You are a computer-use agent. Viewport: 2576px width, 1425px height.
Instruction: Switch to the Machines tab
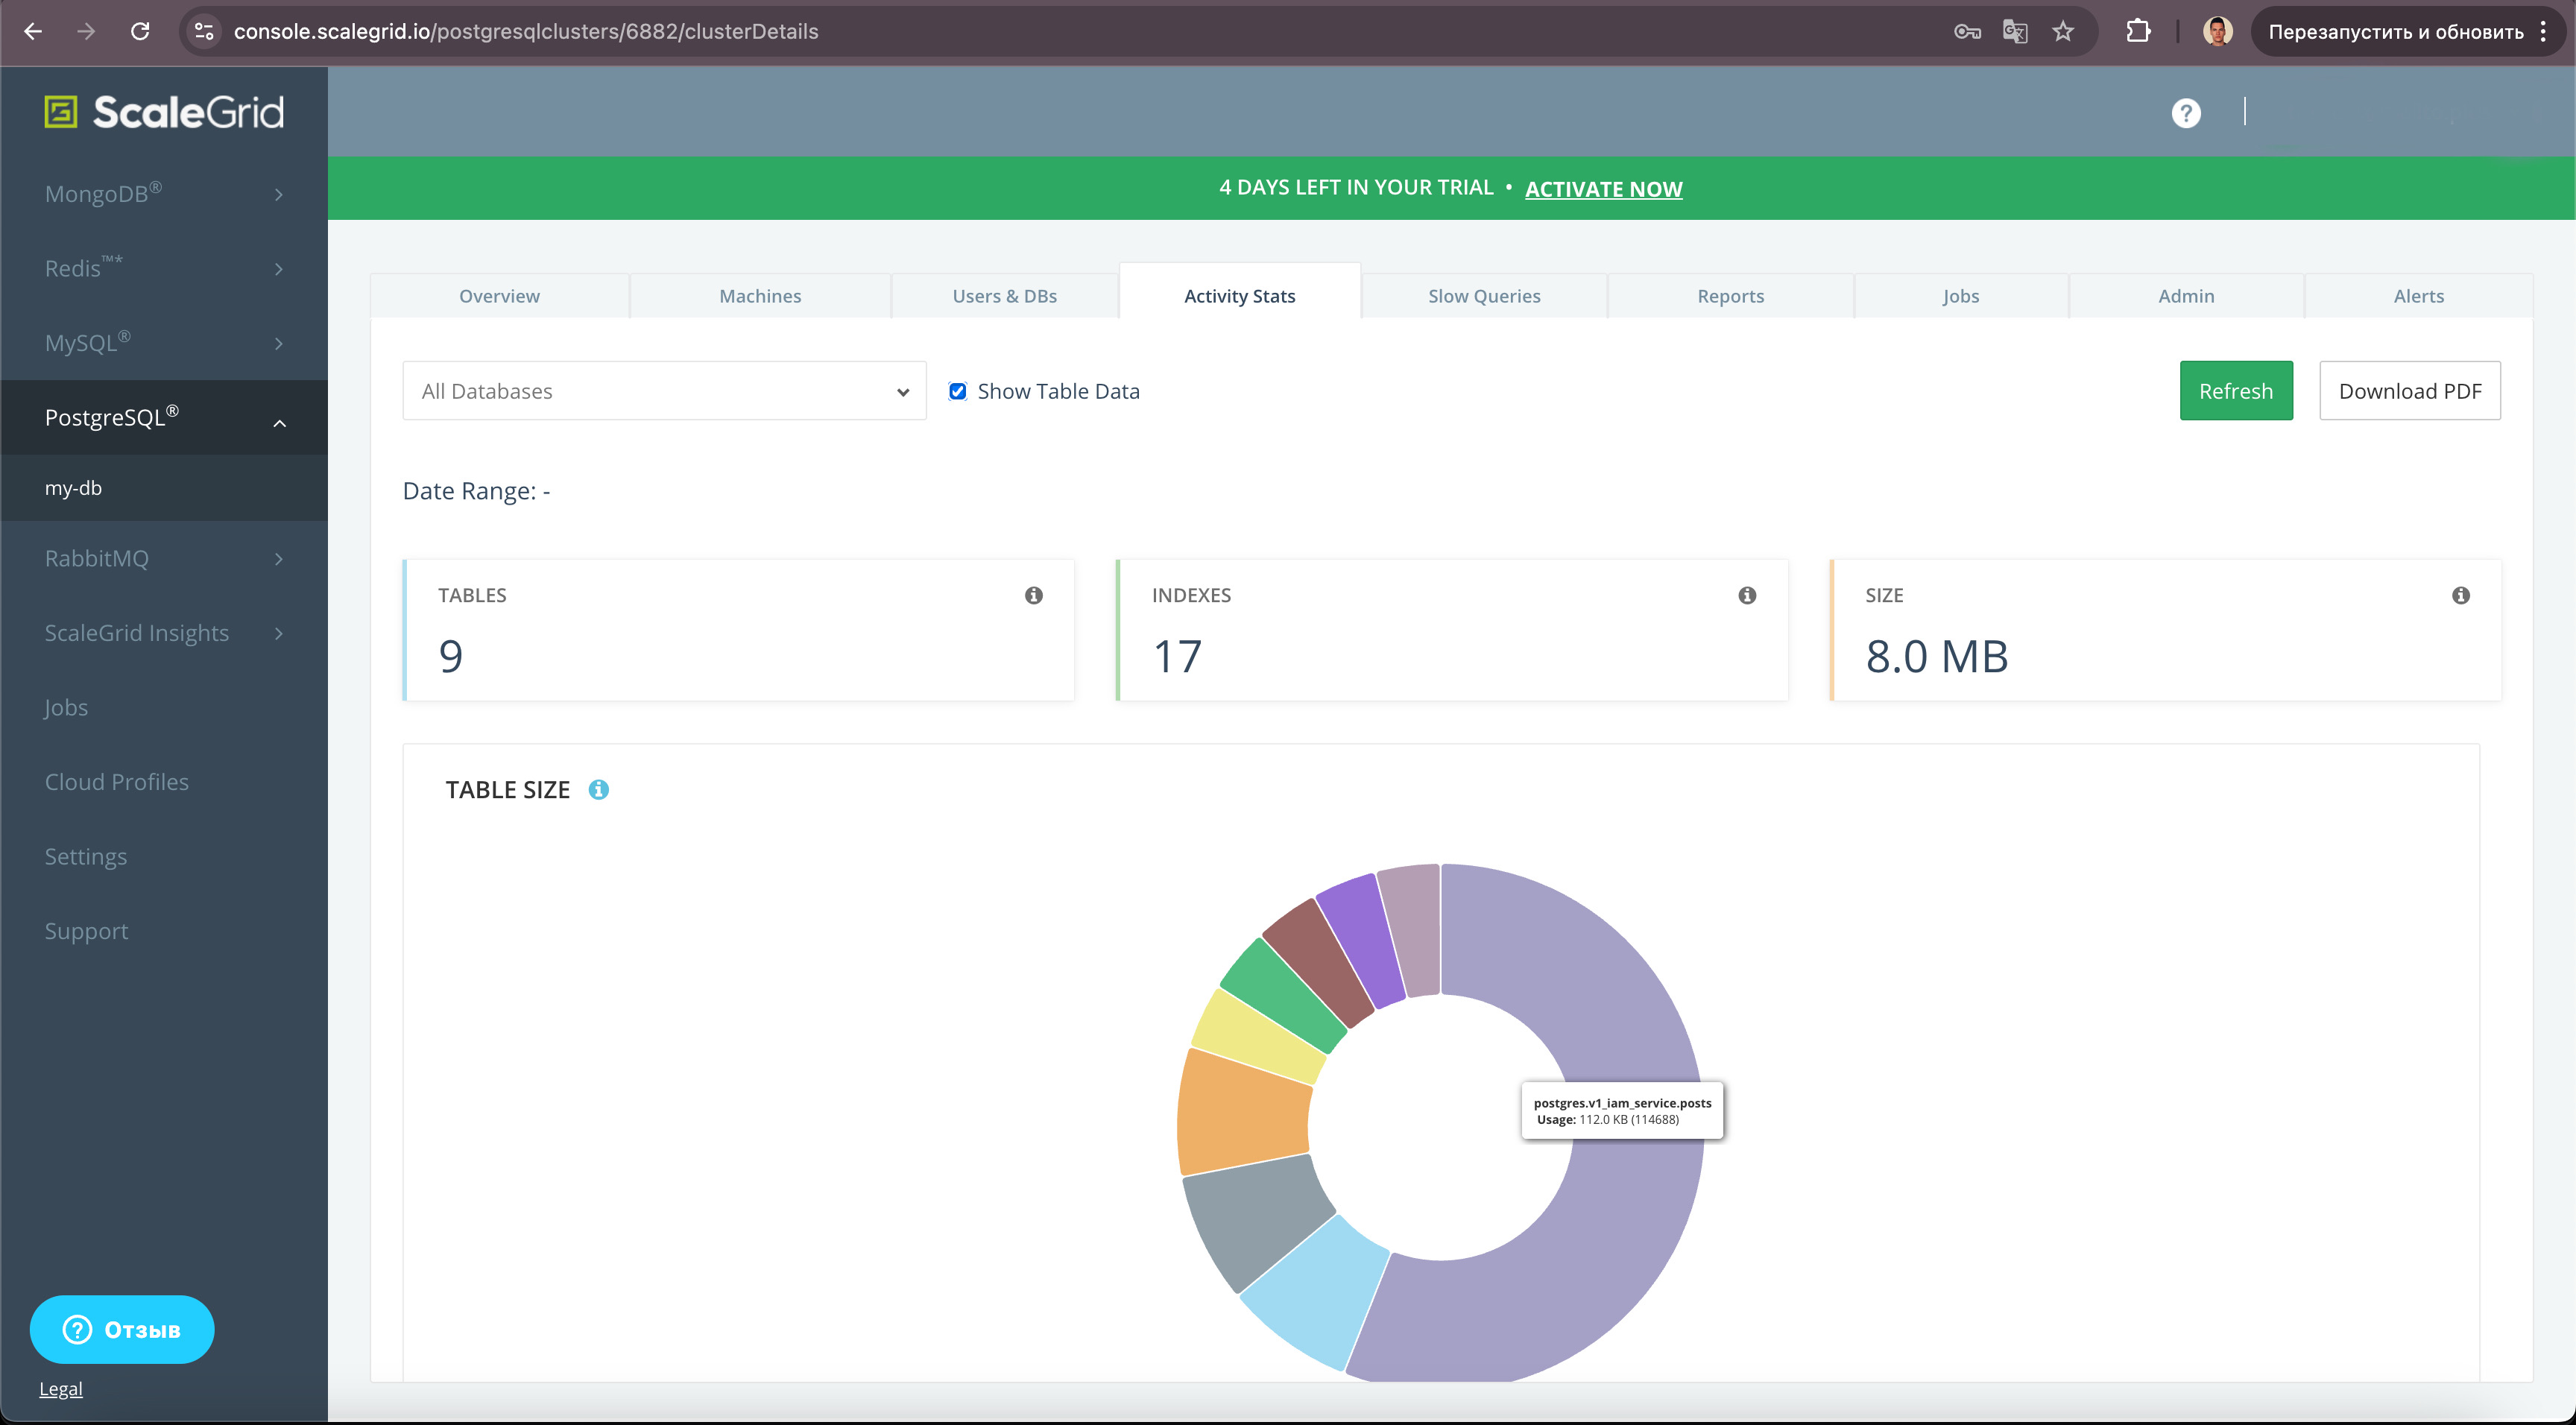(x=760, y=296)
